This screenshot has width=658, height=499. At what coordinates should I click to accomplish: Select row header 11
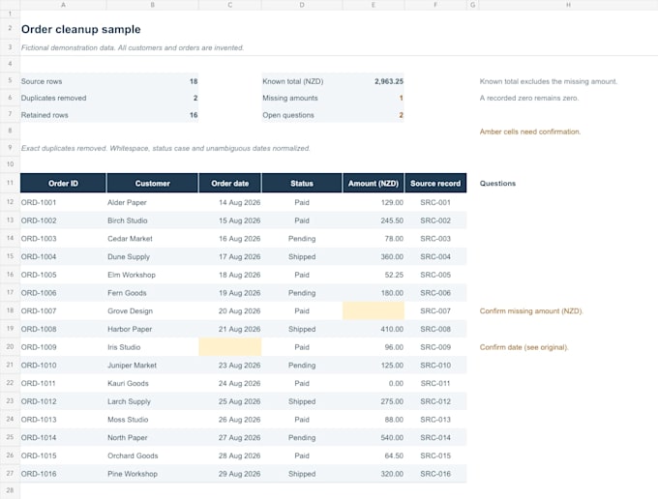pyautogui.click(x=10, y=183)
